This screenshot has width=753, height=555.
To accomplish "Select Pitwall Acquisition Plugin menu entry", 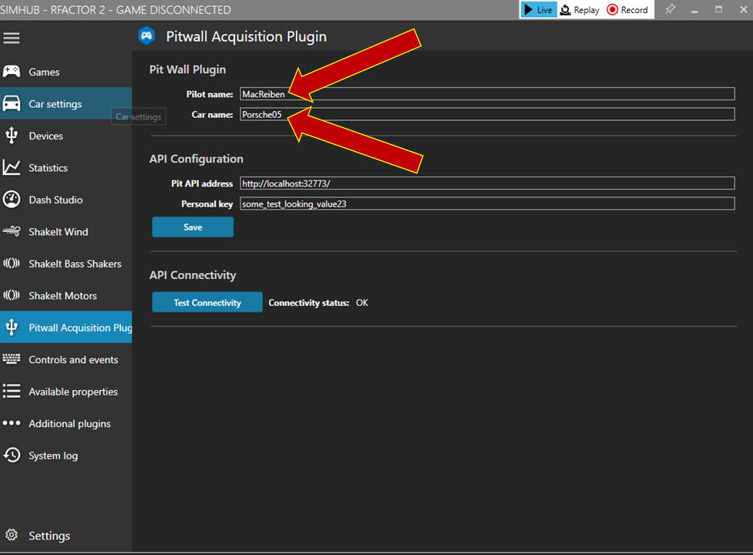I will pyautogui.click(x=66, y=327).
